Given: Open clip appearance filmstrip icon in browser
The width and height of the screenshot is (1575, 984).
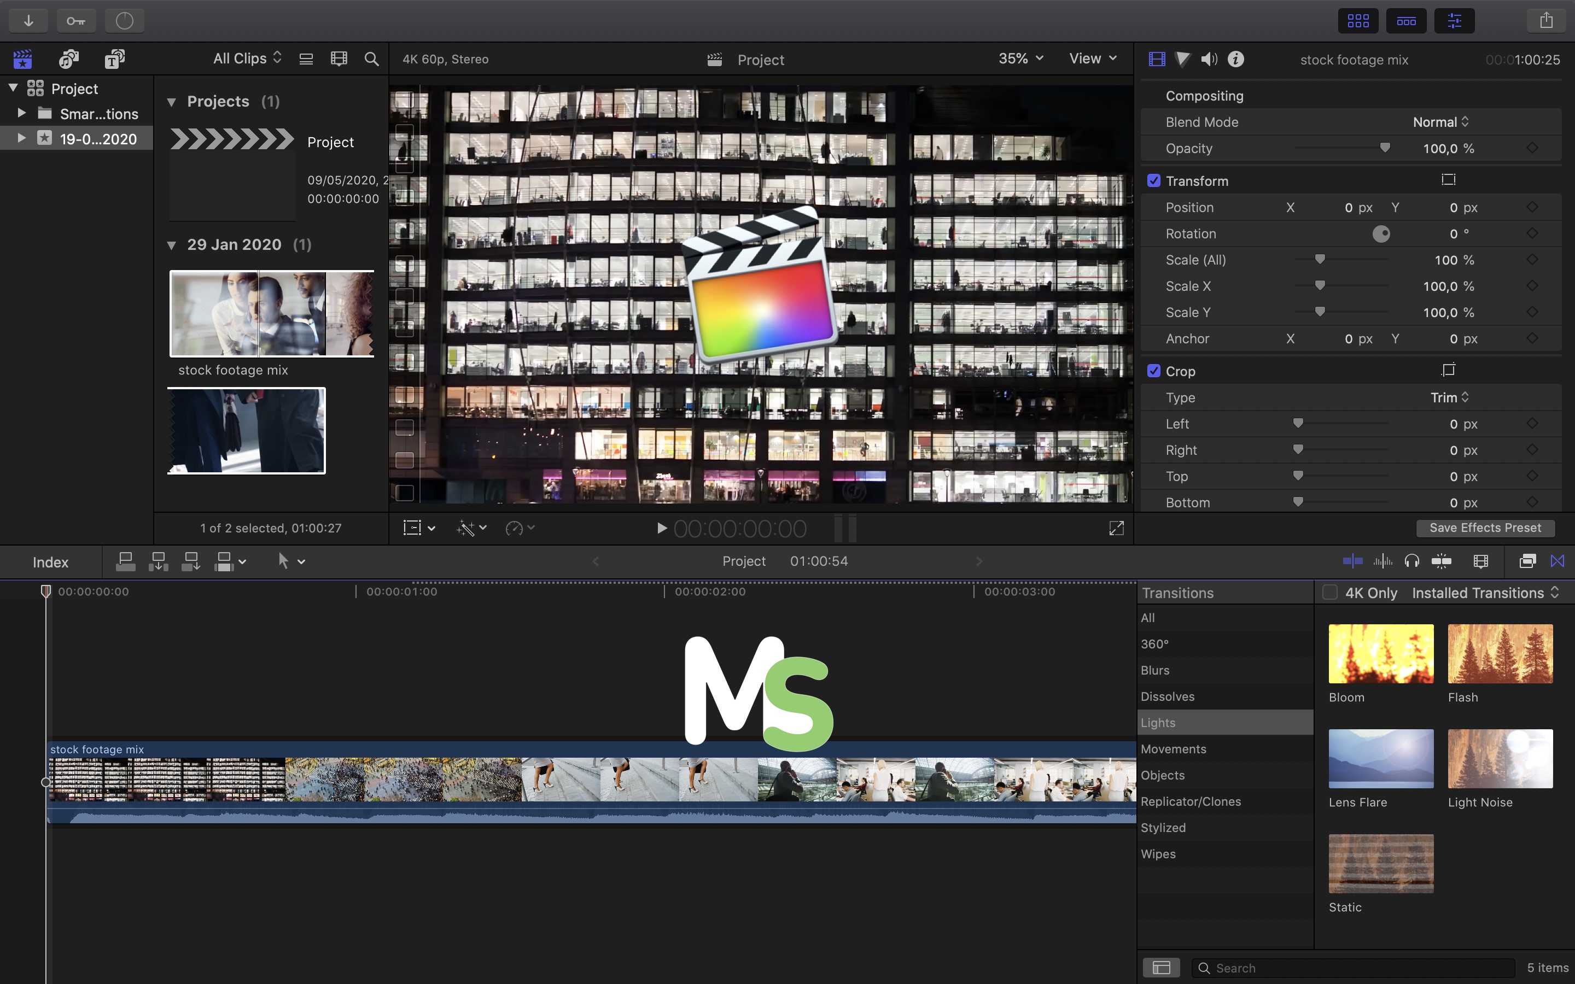Looking at the screenshot, I should (339, 58).
